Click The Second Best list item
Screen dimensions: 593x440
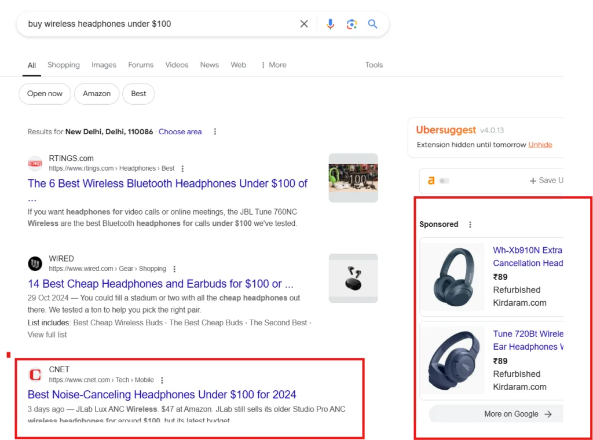click(278, 323)
